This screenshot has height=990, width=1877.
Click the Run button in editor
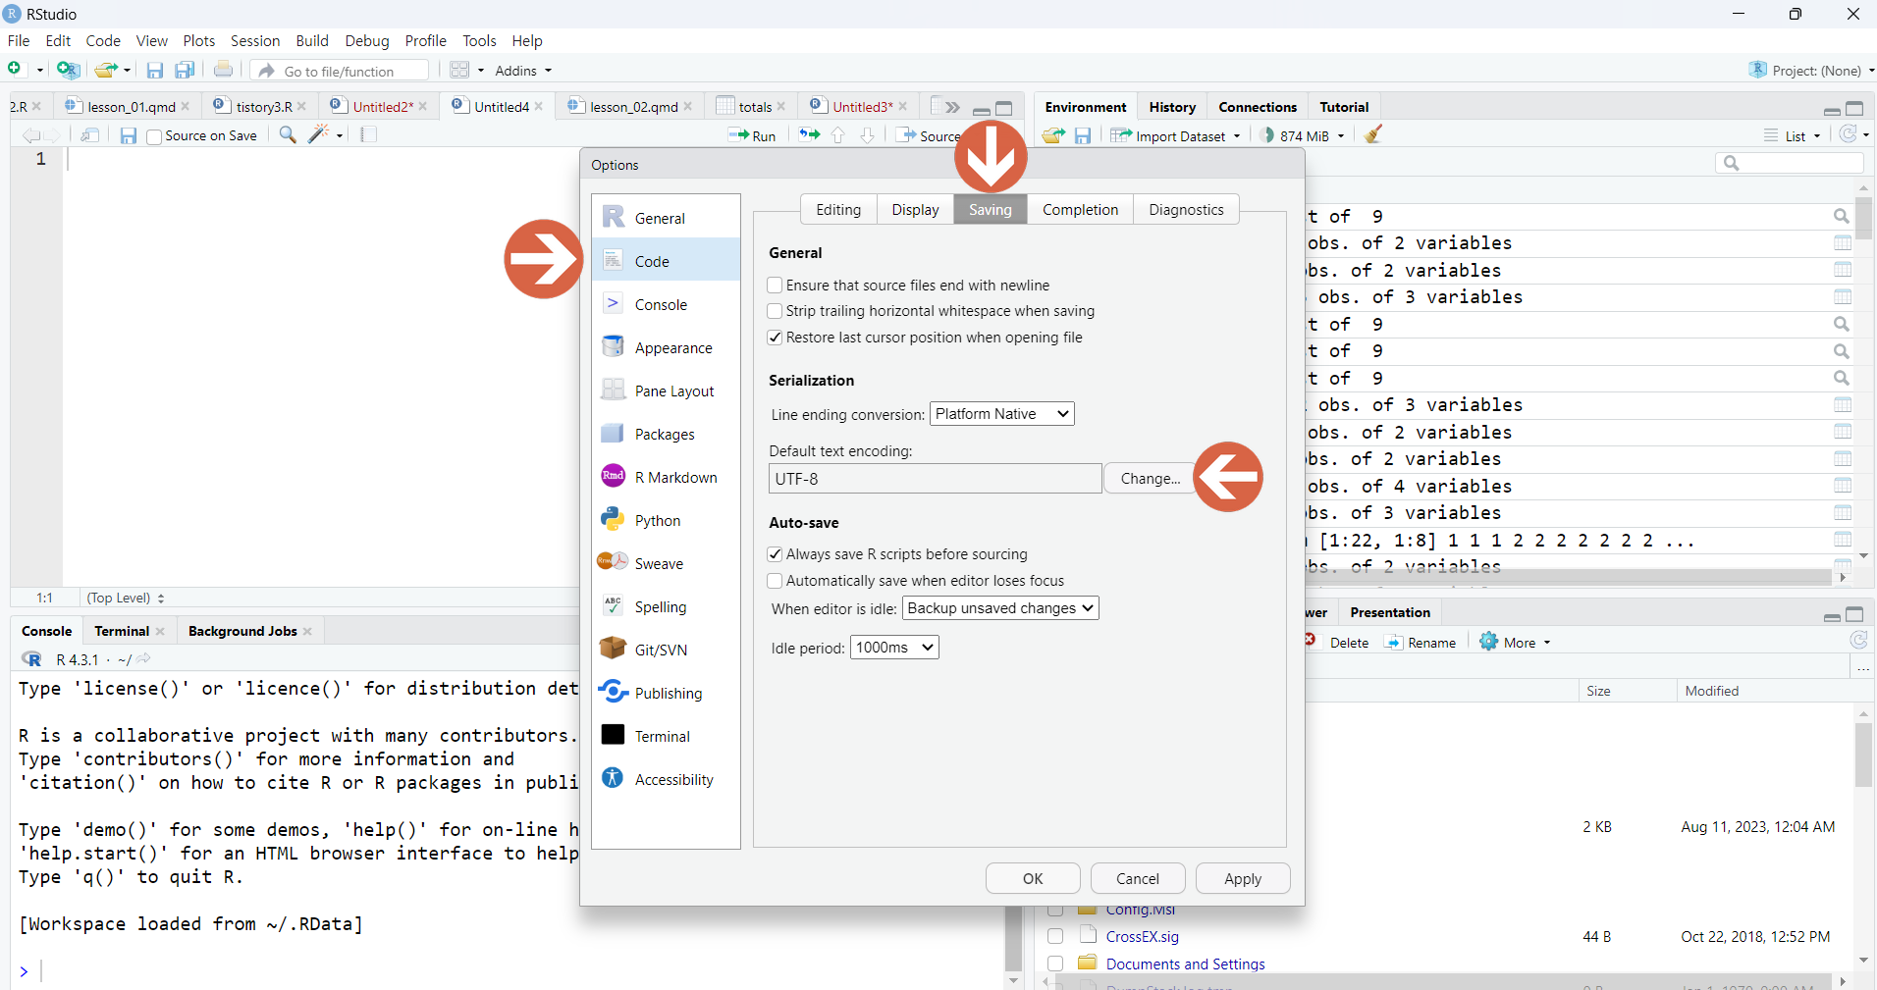click(753, 135)
